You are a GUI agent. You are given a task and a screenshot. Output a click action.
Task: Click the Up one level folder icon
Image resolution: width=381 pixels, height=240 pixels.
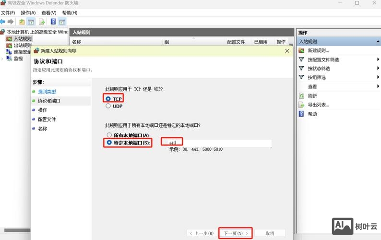click(22, 22)
